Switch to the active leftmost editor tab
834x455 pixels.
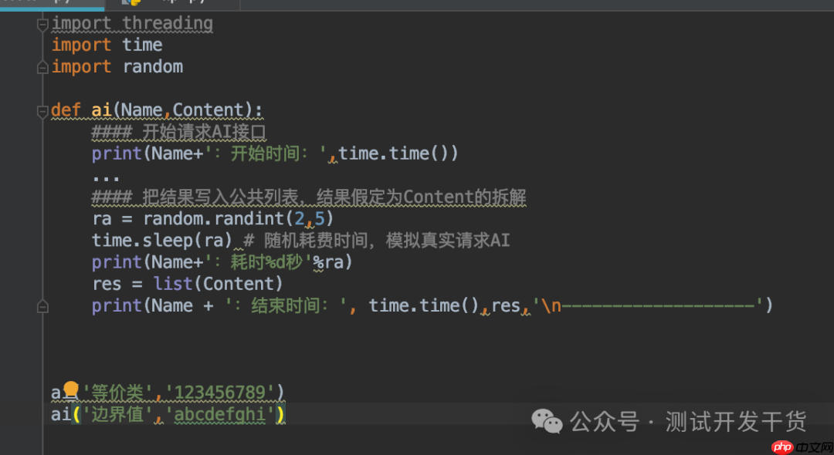46,4
